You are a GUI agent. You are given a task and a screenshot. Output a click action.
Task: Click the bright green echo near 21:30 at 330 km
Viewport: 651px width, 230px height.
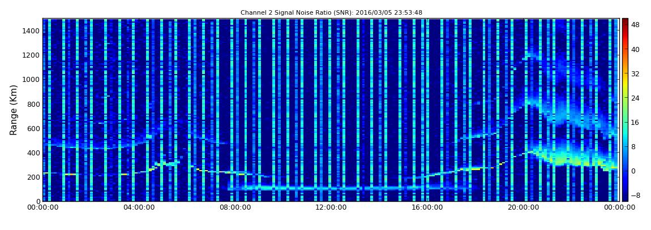click(x=560, y=161)
